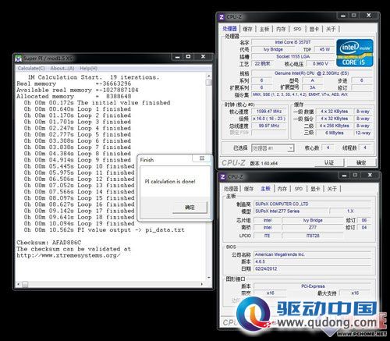Click the Intel Core i5 badge logo
Viewport: 390px width, 341px height.
point(355,53)
